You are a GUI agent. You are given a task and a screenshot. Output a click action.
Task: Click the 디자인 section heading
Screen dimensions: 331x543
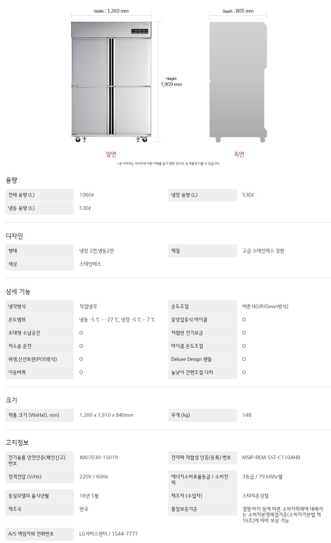pyautogui.click(x=14, y=236)
